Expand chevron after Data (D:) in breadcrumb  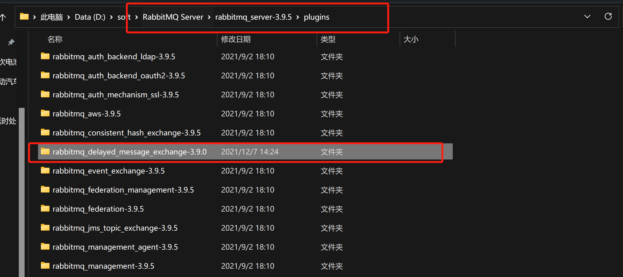pos(111,17)
